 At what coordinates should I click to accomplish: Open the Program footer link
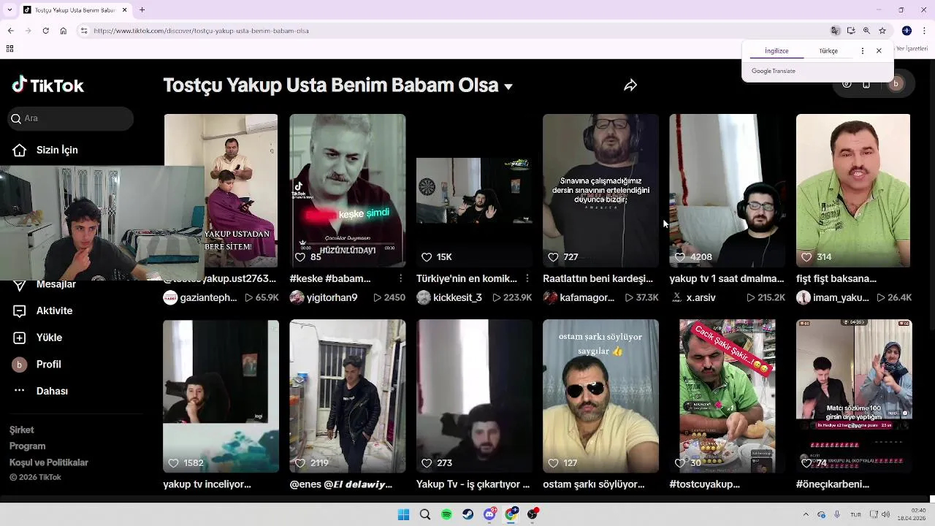(x=28, y=446)
